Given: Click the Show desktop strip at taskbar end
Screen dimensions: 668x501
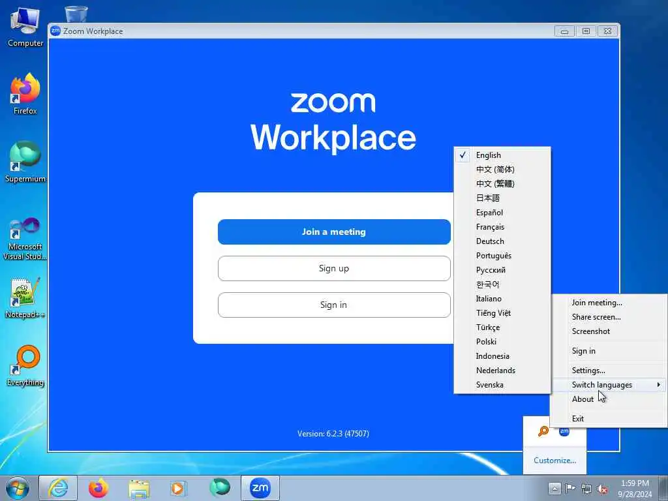Looking at the screenshot, I should [663, 488].
